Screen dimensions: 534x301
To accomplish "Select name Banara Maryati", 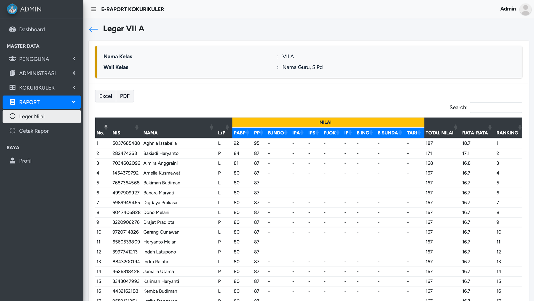I will 159,193.
